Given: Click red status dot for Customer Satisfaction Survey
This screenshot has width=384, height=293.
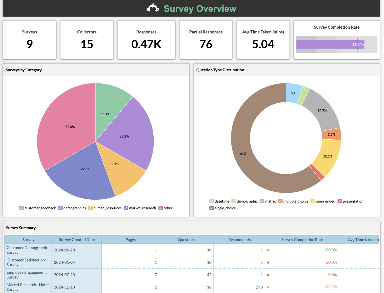Looking at the screenshot, I should pos(268,262).
